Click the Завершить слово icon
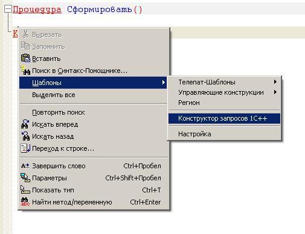The image size is (305, 234). click(25, 166)
